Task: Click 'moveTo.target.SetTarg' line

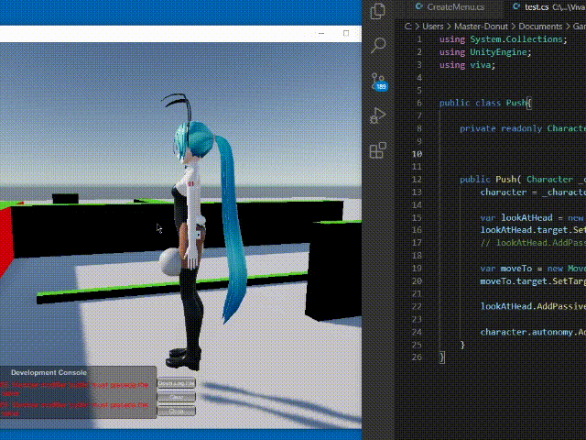Action: click(x=533, y=281)
